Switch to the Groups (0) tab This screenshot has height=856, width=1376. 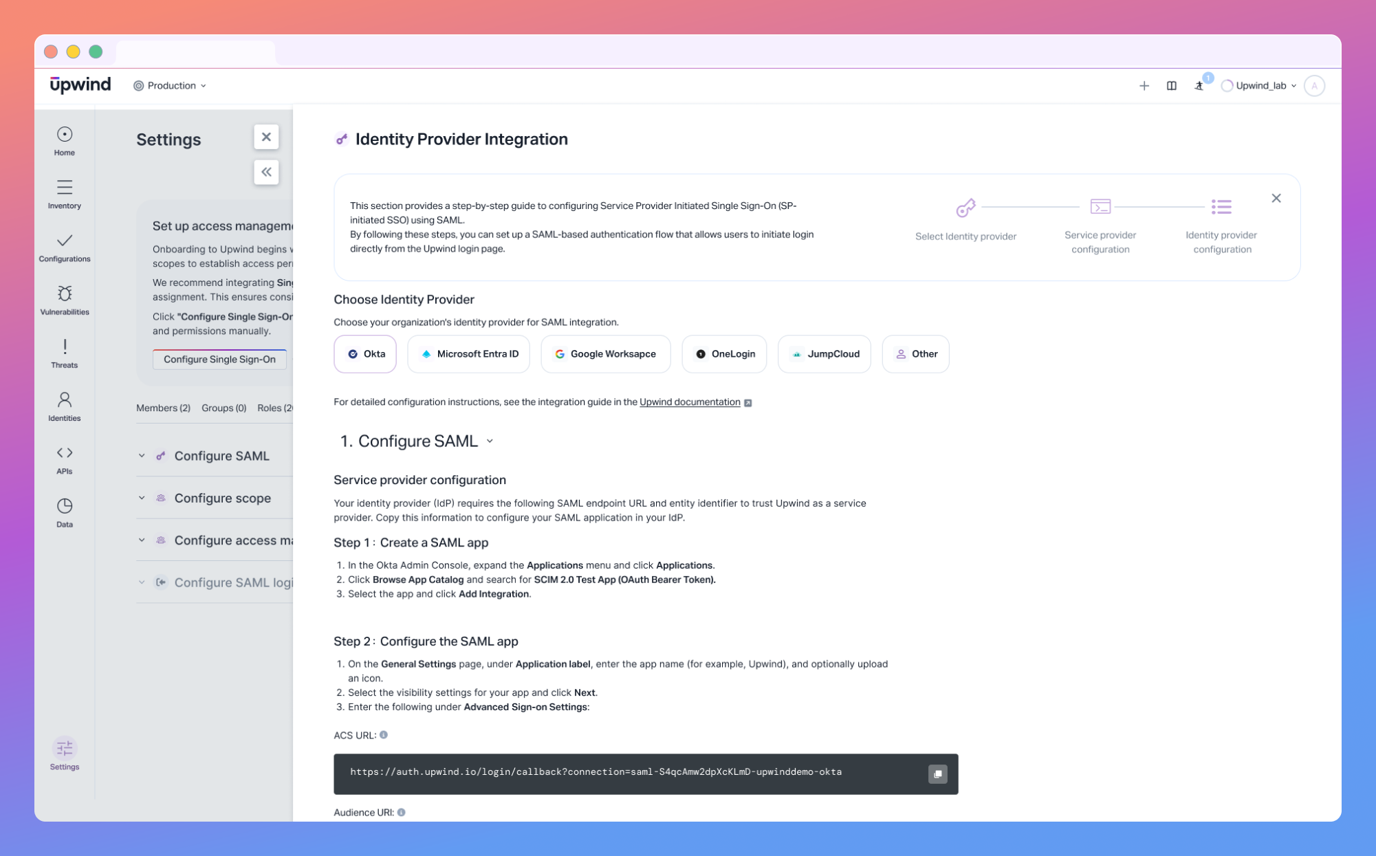pos(223,408)
